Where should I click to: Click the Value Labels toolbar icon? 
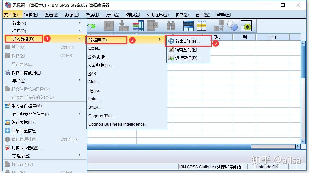coord(219,26)
